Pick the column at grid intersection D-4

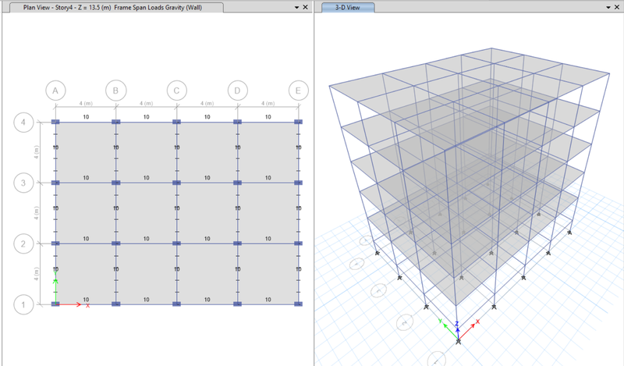coord(238,122)
